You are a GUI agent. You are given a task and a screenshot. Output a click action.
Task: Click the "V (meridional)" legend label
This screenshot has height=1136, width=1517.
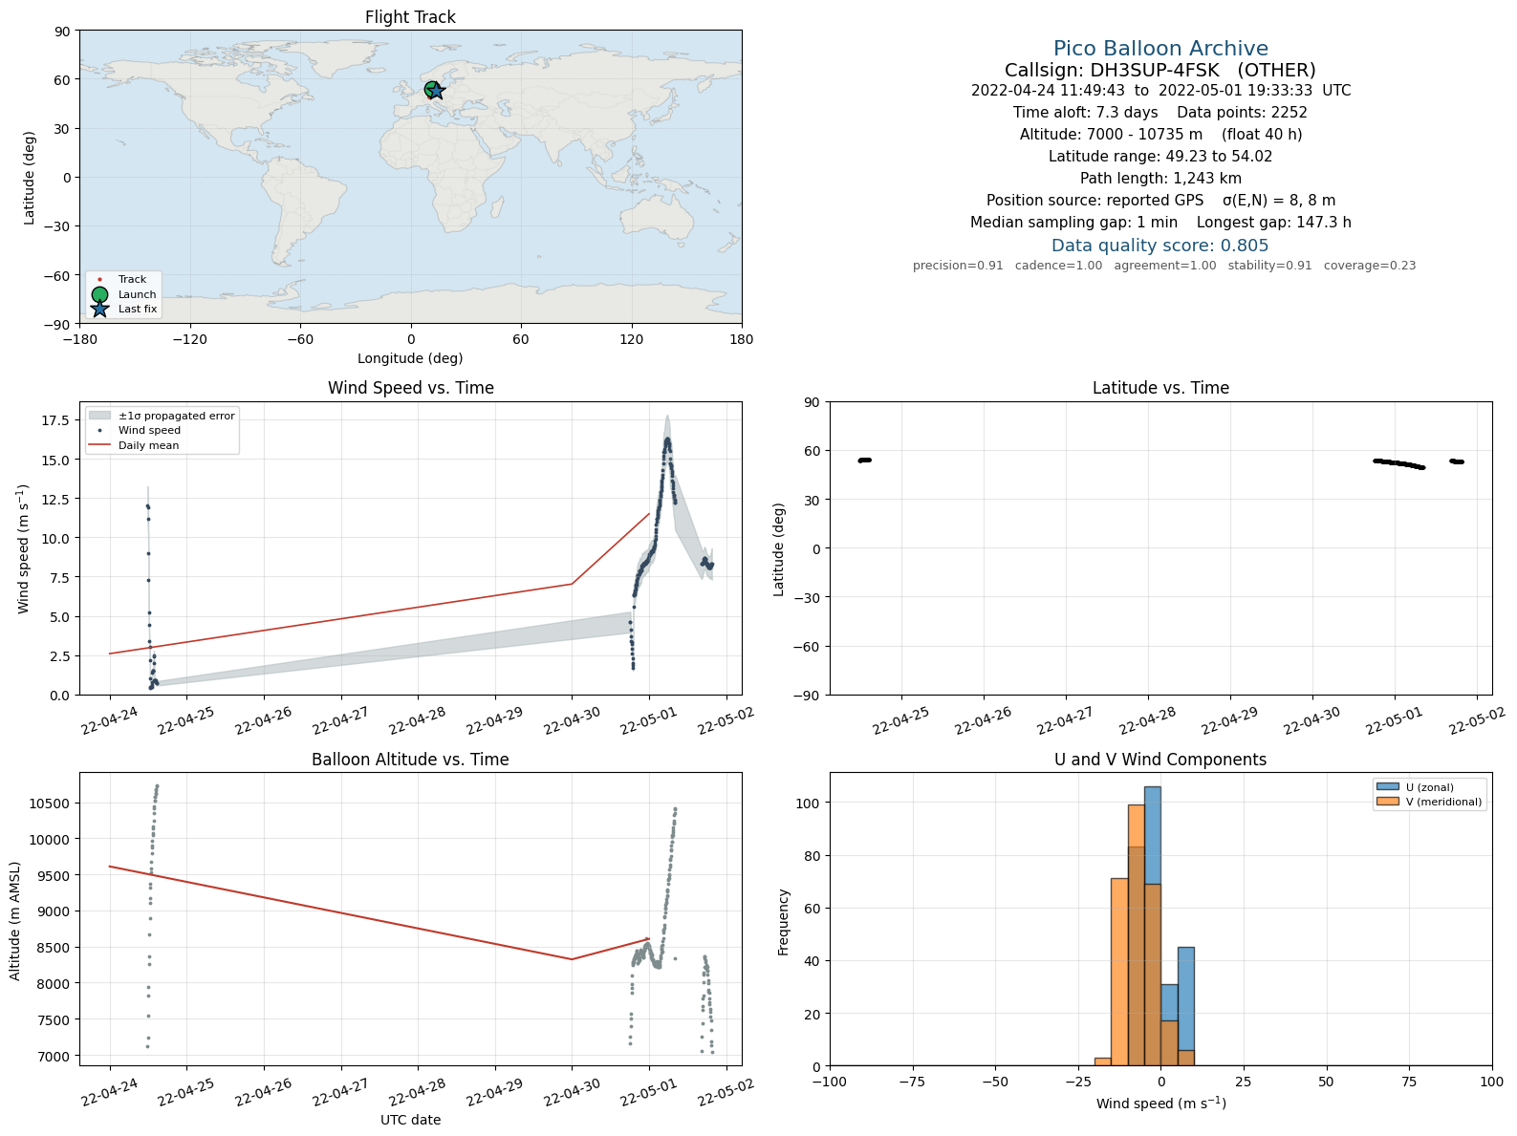(x=1444, y=803)
